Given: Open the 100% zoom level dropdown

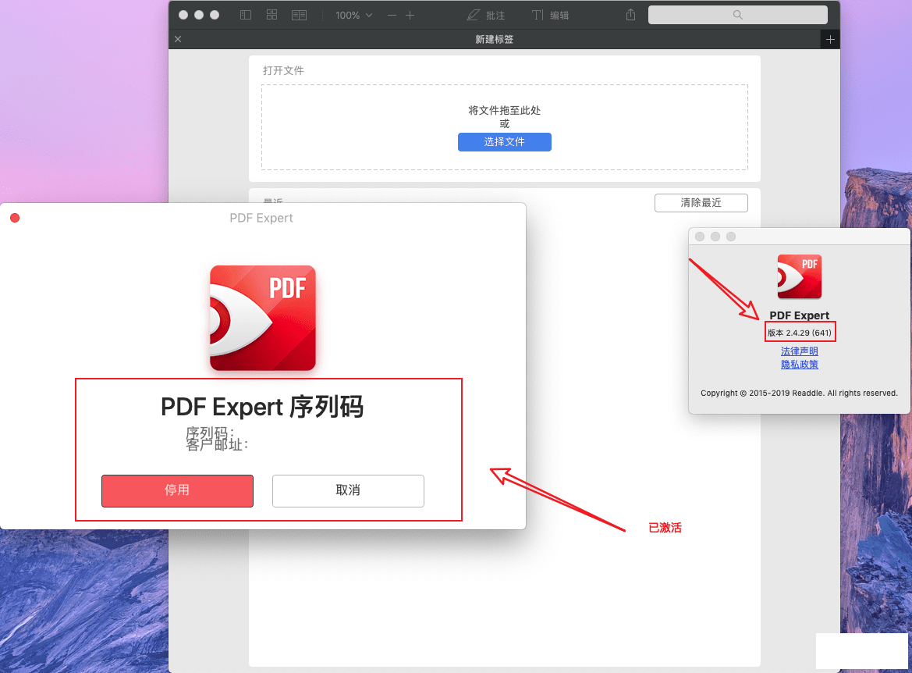Looking at the screenshot, I should click(x=353, y=15).
